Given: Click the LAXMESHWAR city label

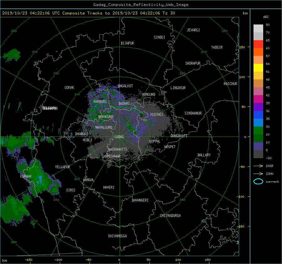Looking at the screenshot, I should click(x=111, y=156).
